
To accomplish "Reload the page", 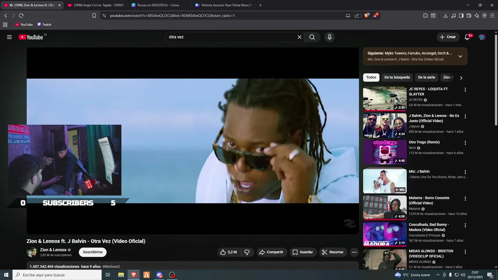I will point(21,16).
